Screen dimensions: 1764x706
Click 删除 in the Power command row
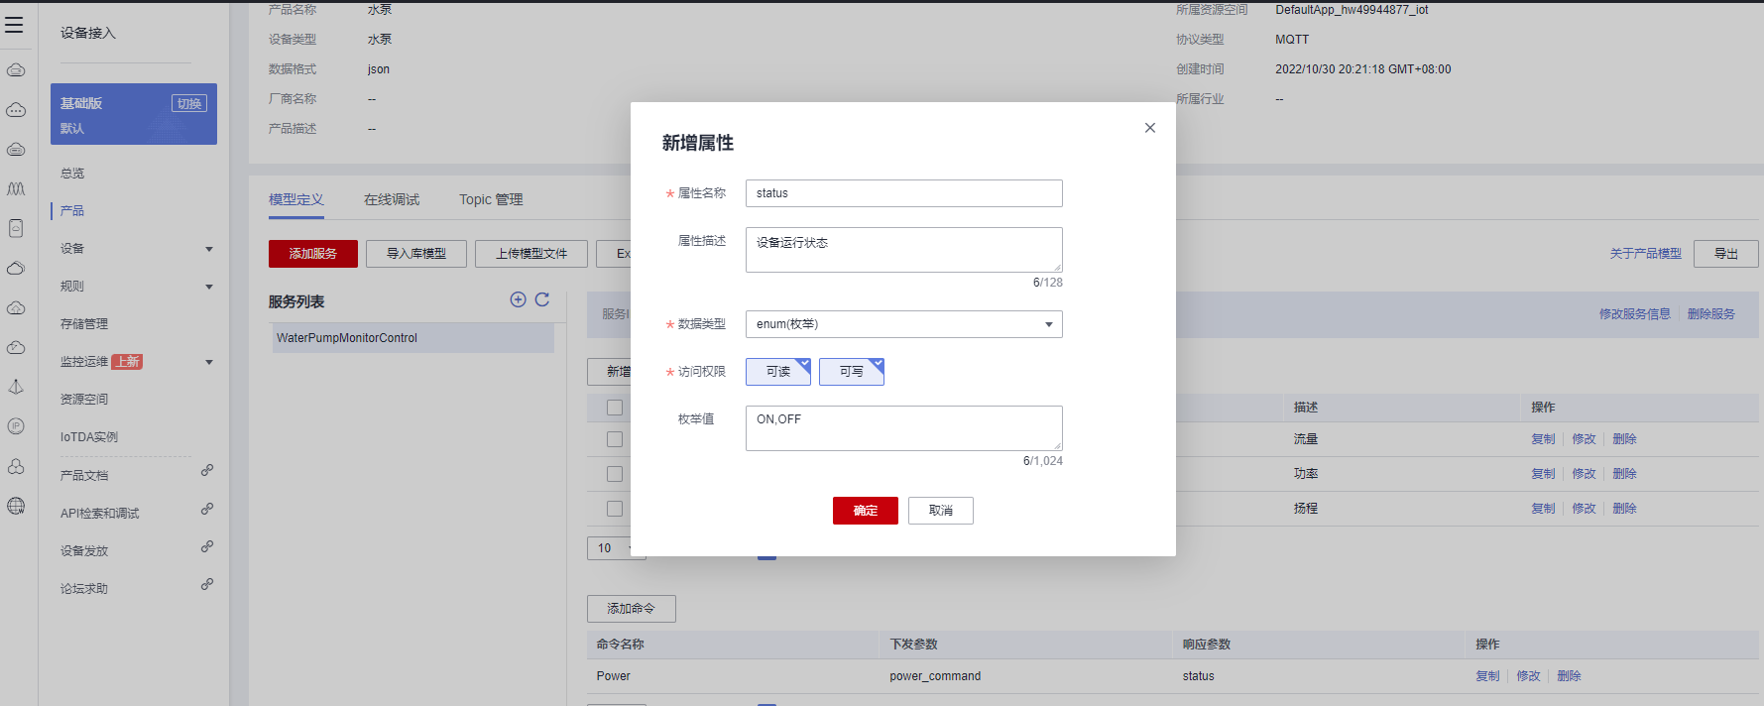point(1570,676)
